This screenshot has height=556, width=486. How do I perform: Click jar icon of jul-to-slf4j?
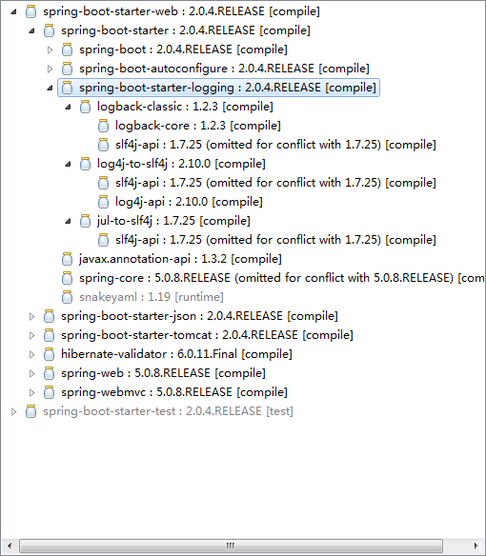pos(85,221)
